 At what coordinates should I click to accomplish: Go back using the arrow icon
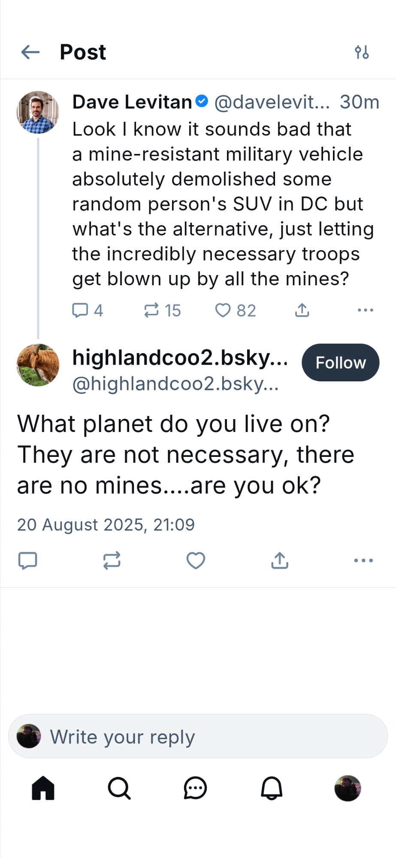(x=30, y=52)
